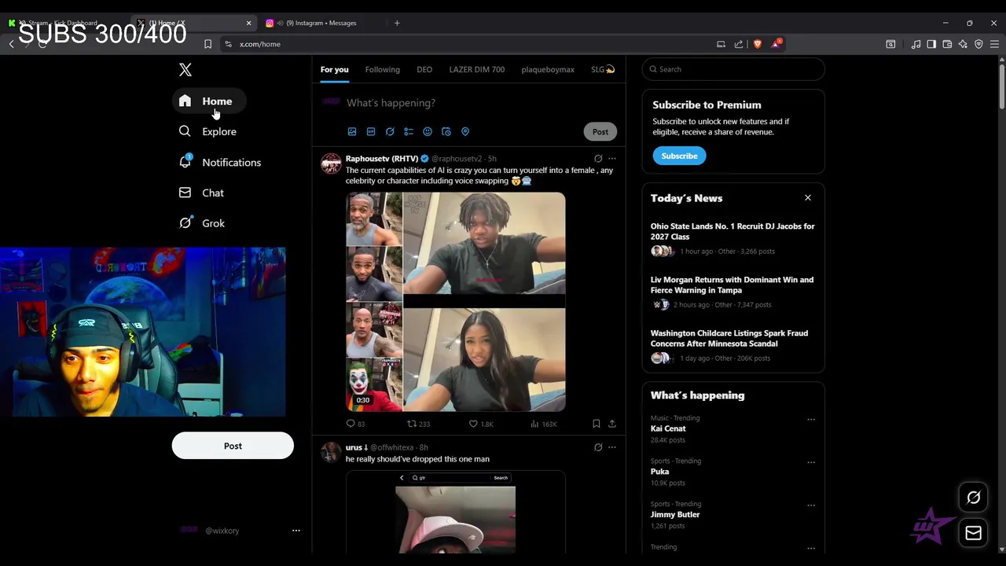Image resolution: width=1006 pixels, height=566 pixels.
Task: Like the Raphousetv post
Action: 481,424
